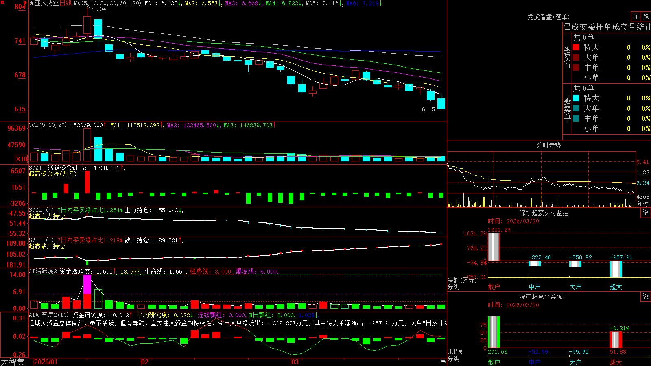Click the 分时走势 panel title
Viewport: 651px width, 366px height.
548,145
